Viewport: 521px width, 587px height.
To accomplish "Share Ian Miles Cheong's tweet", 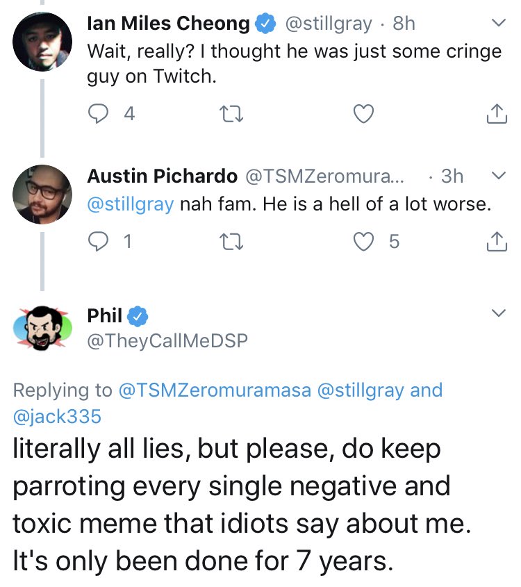I will click(497, 113).
